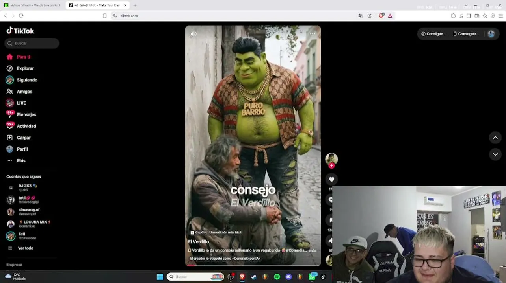Click the CapCut edition tag
This screenshot has height=283, width=506.
tap(216, 233)
